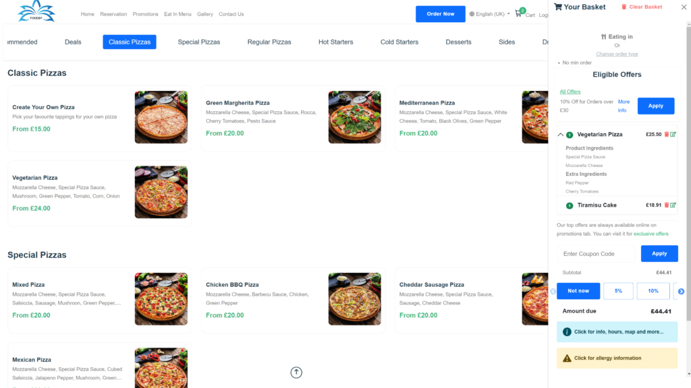Switch to the Special Pizzas tab
Viewport: 691px width, 388px height.
[x=198, y=42]
